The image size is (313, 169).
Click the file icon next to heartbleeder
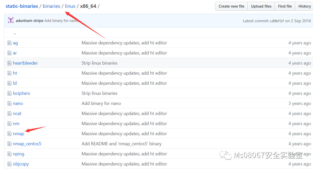pyautogui.click(x=10, y=63)
